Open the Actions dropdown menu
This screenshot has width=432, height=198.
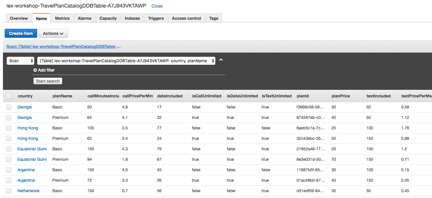point(53,33)
